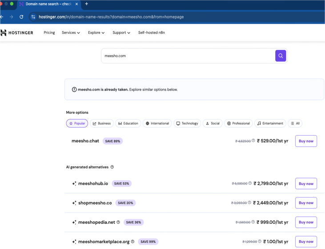325x249 pixels.
Task: Select the Entertainment filter chip
Action: click(x=270, y=123)
